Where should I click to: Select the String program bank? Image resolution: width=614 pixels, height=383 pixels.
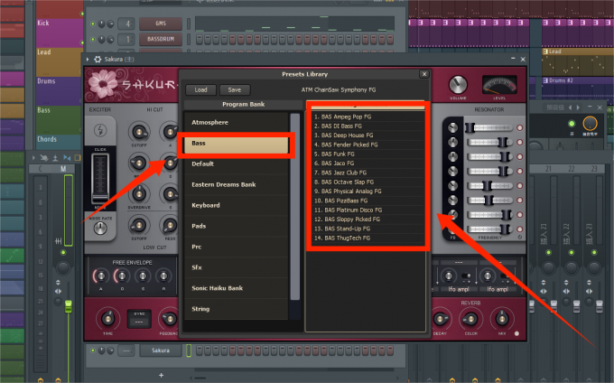237,309
